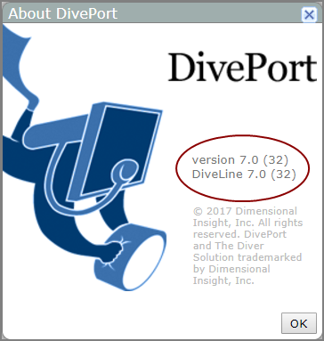Click the DivePort title heading
The width and height of the screenshot is (324, 341).
[x=243, y=67]
